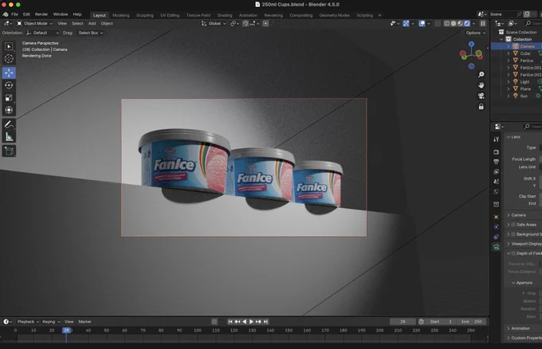The height and width of the screenshot is (349, 542).
Task: Switch to the Modeling workspace tab
Action: tap(121, 15)
